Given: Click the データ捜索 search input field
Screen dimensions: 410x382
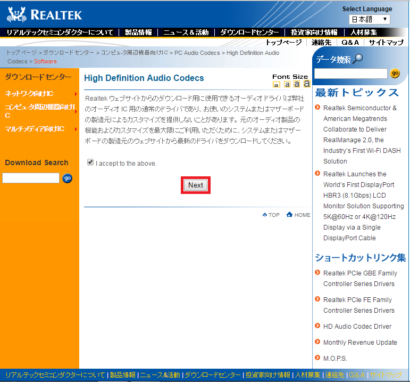Looking at the screenshot, I should pyautogui.click(x=350, y=74).
